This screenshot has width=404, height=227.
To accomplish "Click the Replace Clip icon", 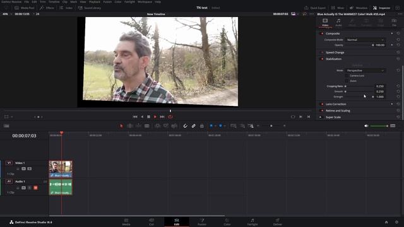I will [x=174, y=126].
